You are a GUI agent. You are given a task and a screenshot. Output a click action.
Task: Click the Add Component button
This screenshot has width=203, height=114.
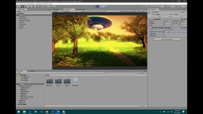click(x=167, y=39)
